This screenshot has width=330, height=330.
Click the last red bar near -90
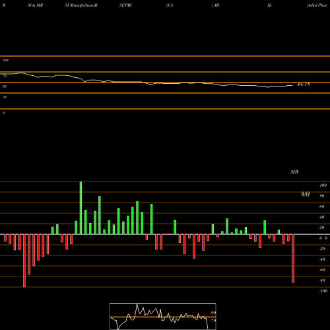(x=293, y=259)
